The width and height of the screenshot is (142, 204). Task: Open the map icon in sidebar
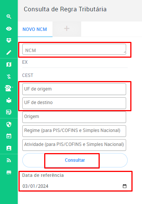(x=9, y=64)
